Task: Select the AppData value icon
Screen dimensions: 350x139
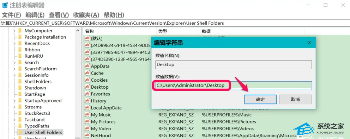Action: pyautogui.click(x=87, y=66)
